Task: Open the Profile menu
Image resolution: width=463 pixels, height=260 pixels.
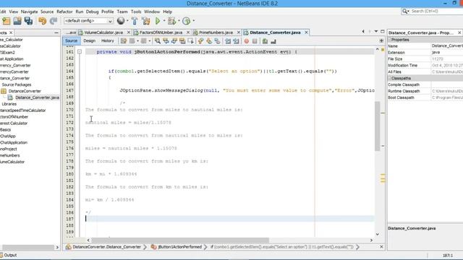Action: tap(108, 12)
